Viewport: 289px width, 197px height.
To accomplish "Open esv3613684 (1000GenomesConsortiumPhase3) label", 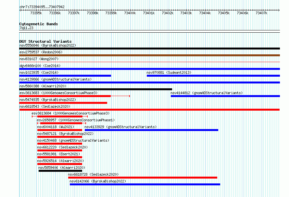I will (x=70, y=113).
